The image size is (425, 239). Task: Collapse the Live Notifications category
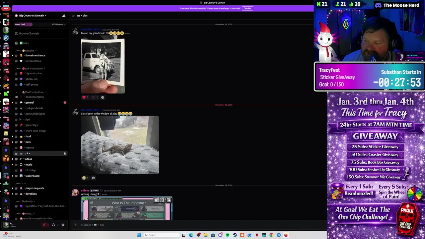[33, 69]
